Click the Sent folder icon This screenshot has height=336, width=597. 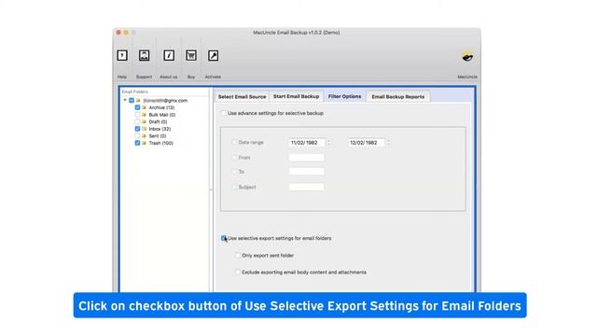pos(145,136)
